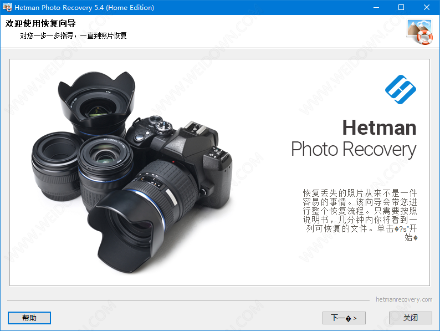Open the hetmanrecovery.com link
The width and height of the screenshot is (440, 331).
[x=404, y=299]
